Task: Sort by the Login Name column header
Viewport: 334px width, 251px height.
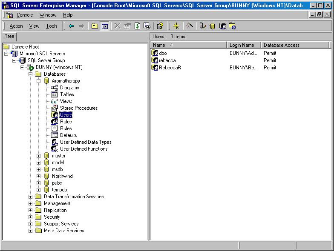Action: point(244,45)
